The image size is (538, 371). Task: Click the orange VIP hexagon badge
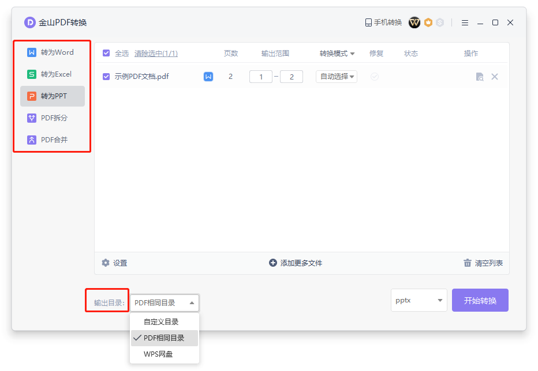coord(428,22)
